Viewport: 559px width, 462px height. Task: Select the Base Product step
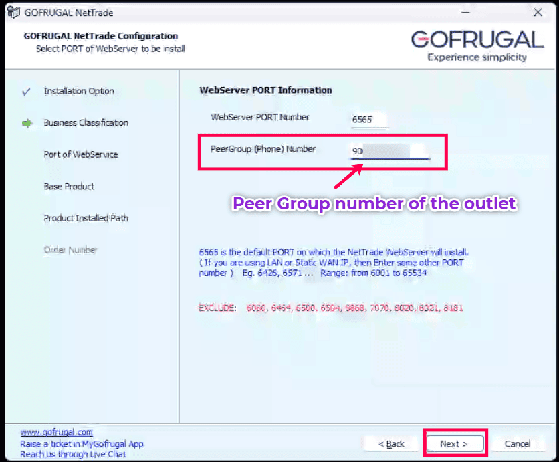click(x=69, y=187)
